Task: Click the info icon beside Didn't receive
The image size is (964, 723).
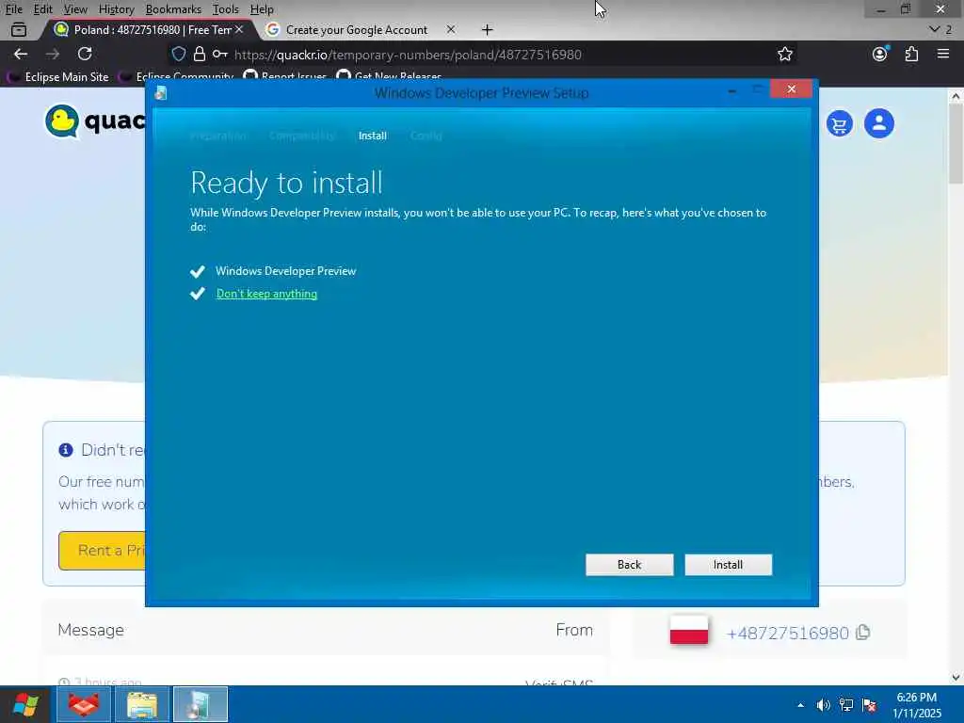Action: tap(66, 450)
